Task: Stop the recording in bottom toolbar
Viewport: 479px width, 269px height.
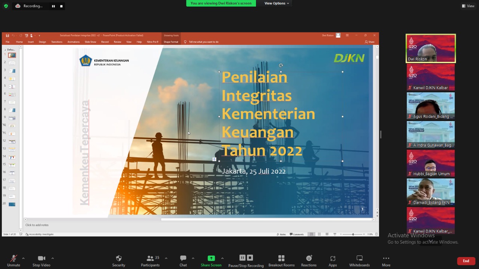Action: point(250,258)
